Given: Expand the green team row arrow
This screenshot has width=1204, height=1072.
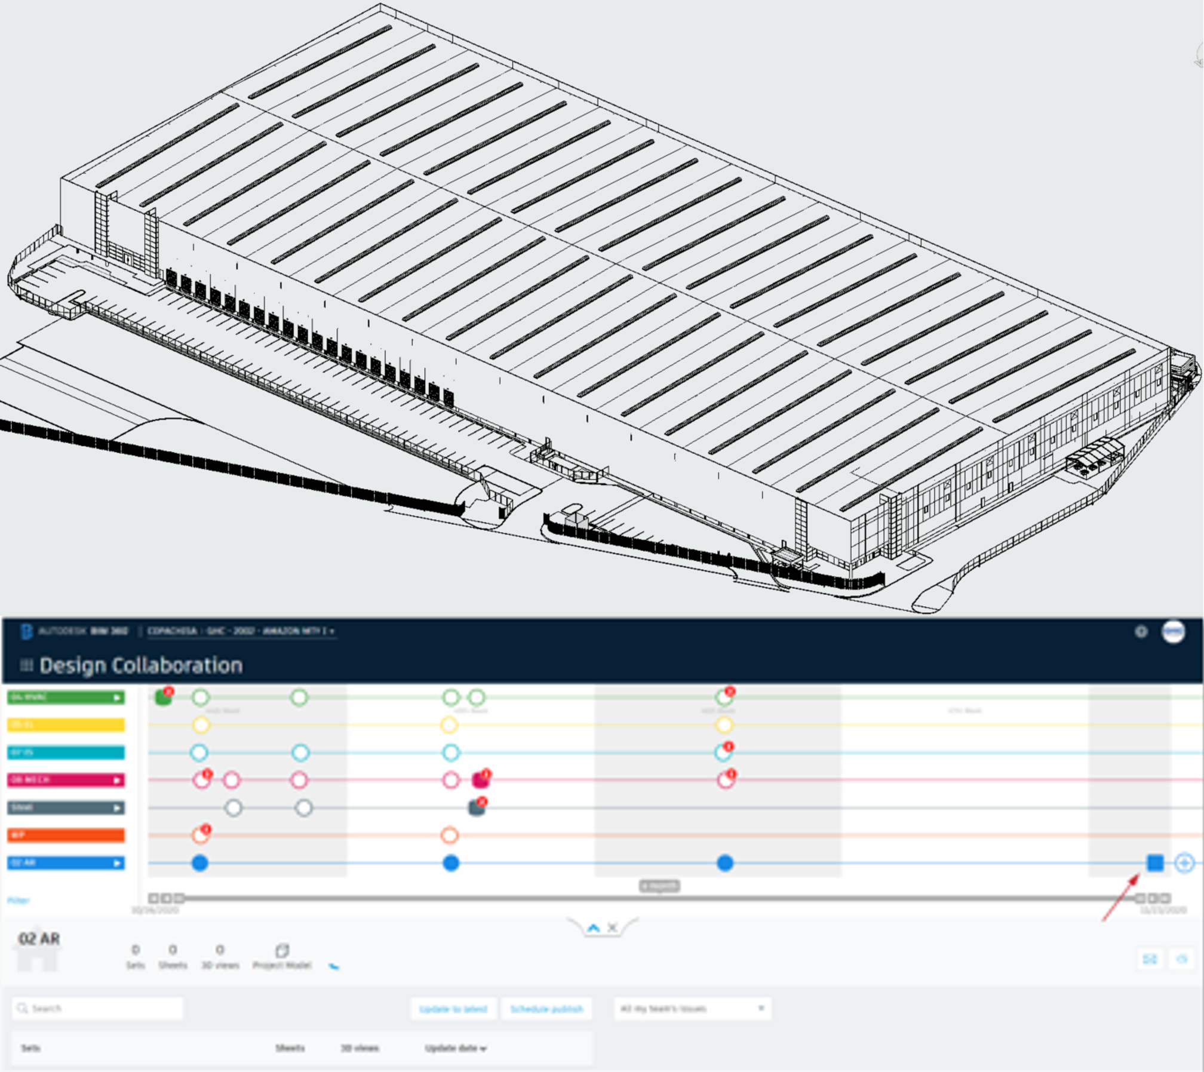Looking at the screenshot, I should coord(117,698).
